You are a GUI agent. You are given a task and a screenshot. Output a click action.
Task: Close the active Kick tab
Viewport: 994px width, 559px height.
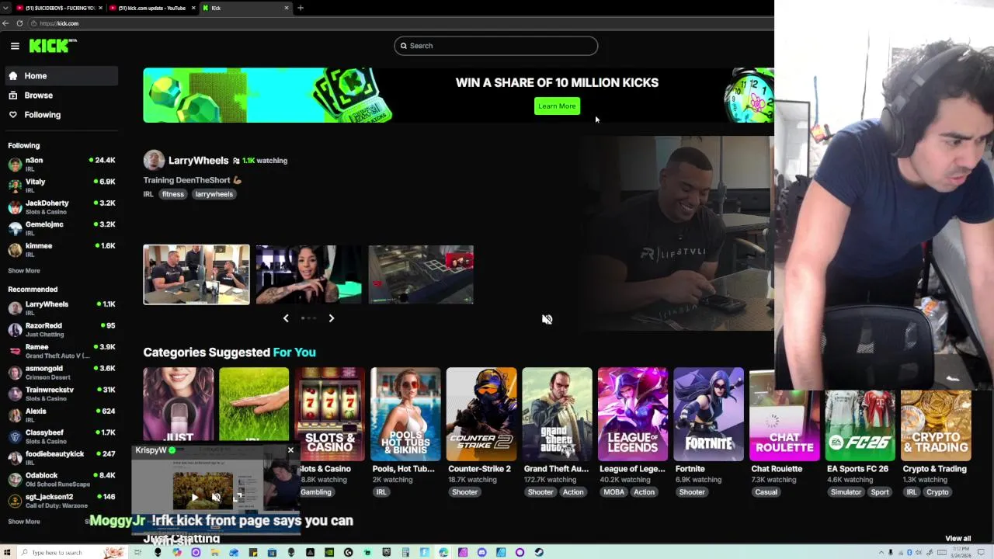(287, 8)
